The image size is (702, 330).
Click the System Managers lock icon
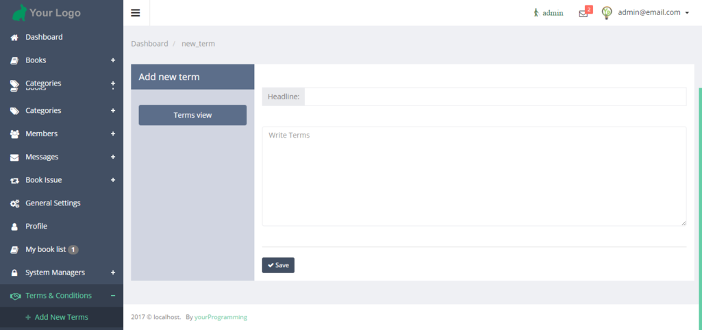pyautogui.click(x=14, y=272)
